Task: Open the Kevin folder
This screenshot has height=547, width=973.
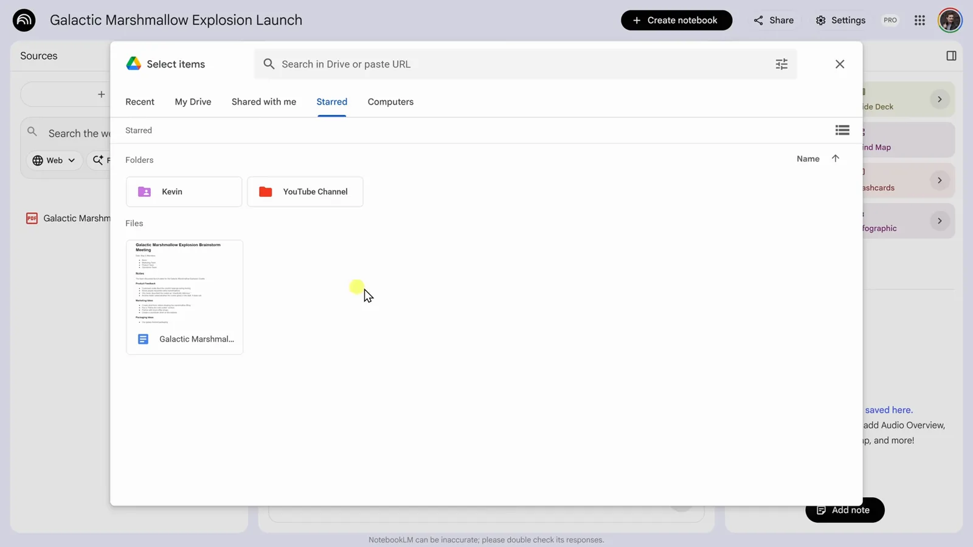Action: coord(184,191)
